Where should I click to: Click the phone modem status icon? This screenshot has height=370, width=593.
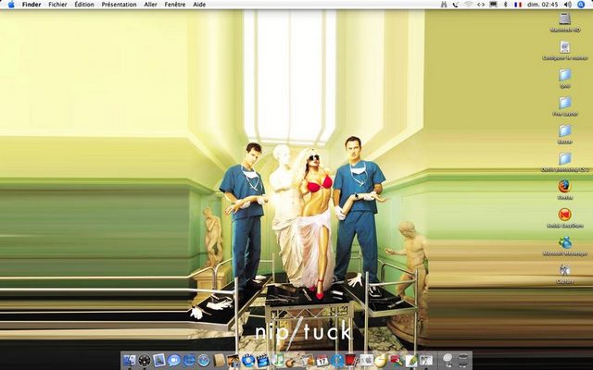point(456,5)
